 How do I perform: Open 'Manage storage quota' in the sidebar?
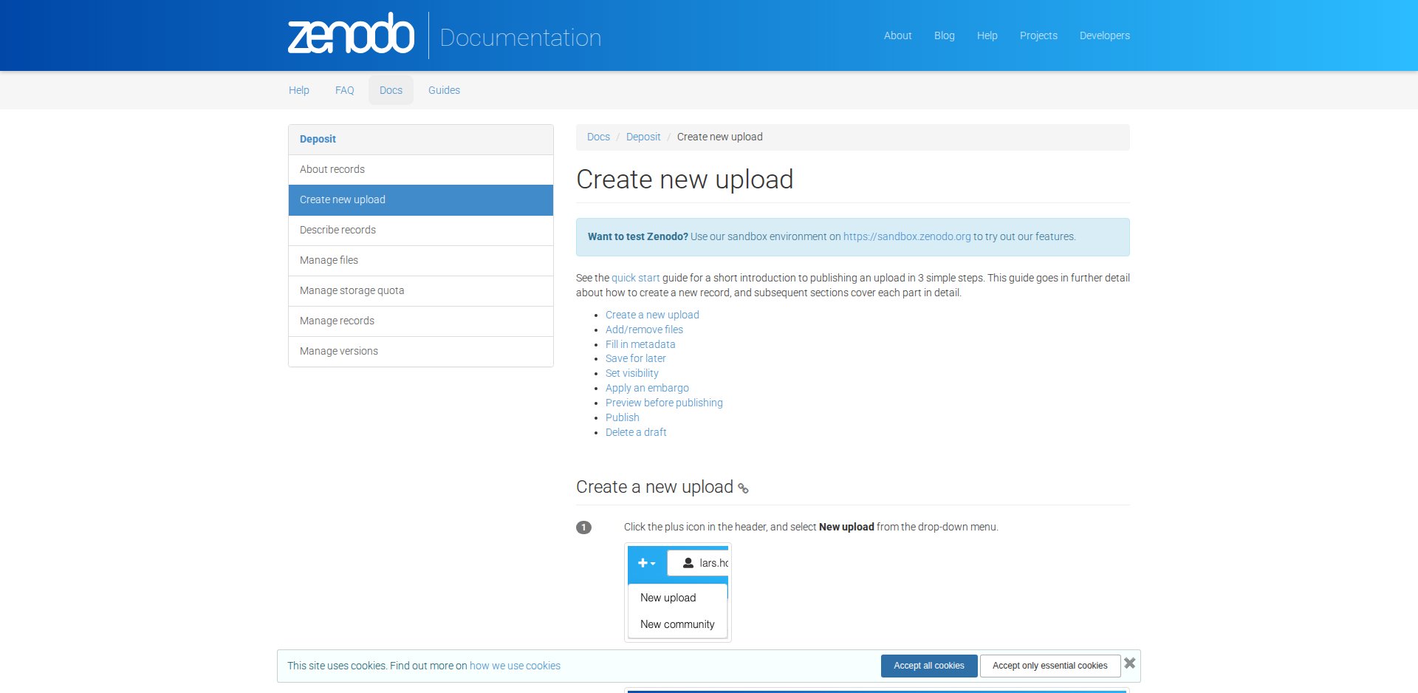point(421,290)
